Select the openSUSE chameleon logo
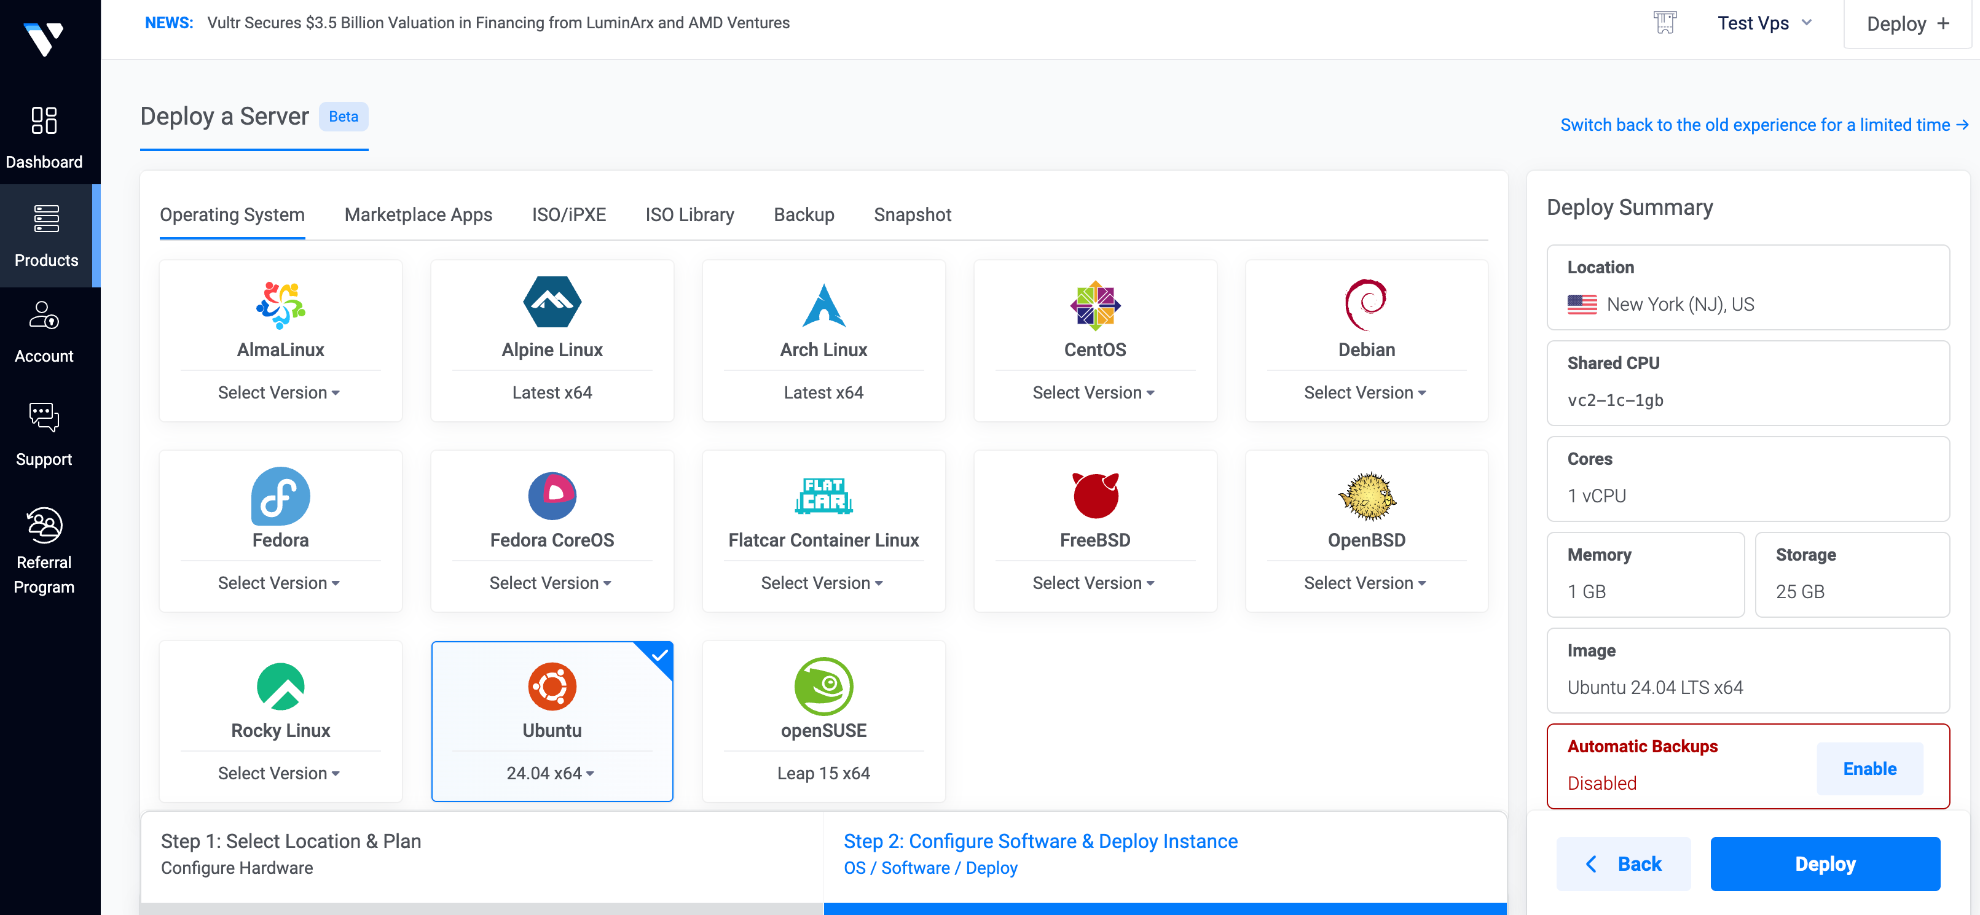1980x915 pixels. [823, 686]
